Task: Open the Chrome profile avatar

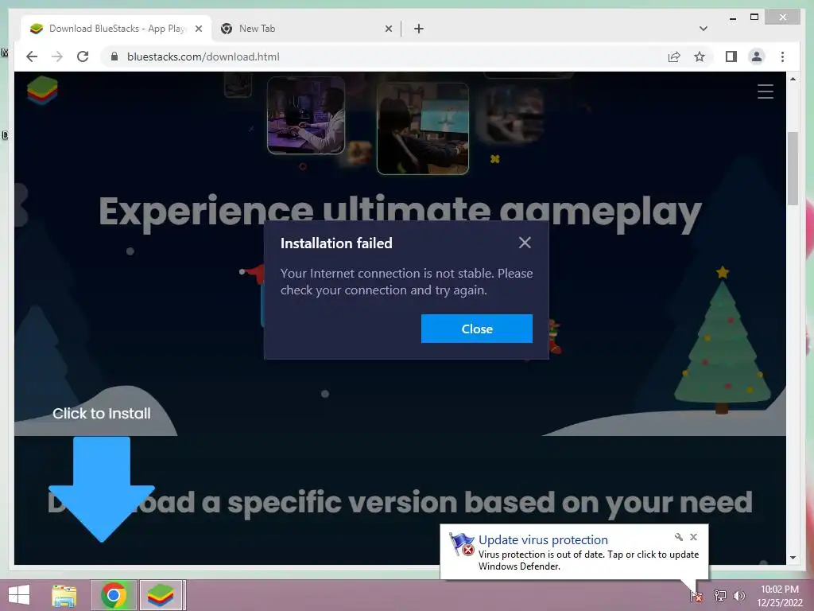Action: click(757, 56)
